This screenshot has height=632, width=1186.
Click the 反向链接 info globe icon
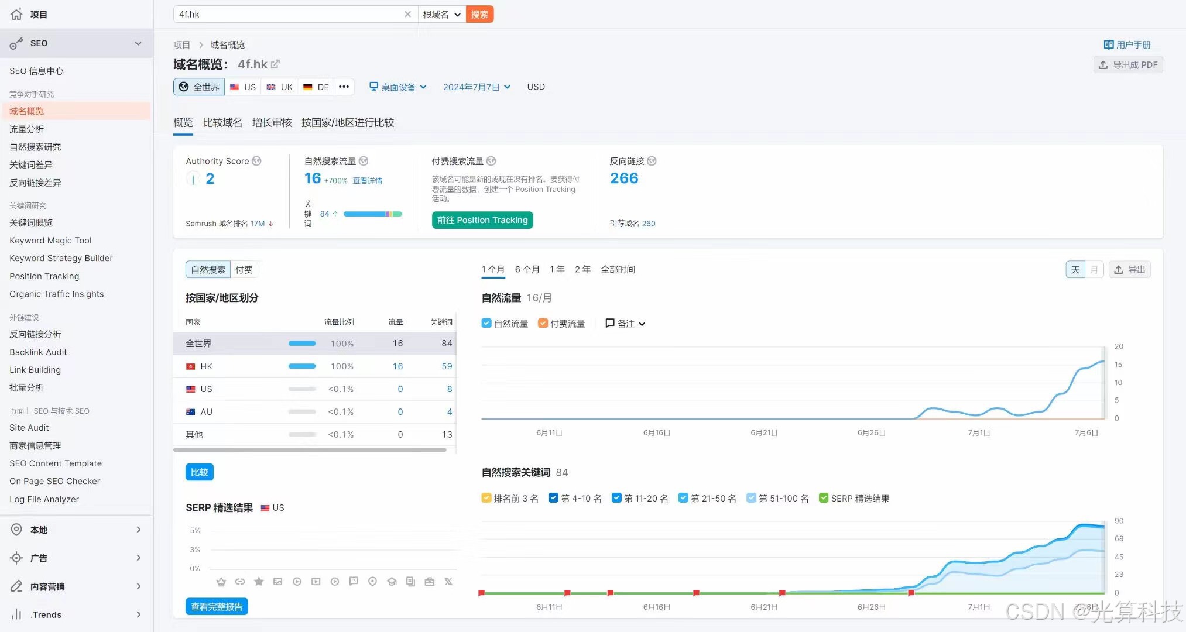coord(652,161)
